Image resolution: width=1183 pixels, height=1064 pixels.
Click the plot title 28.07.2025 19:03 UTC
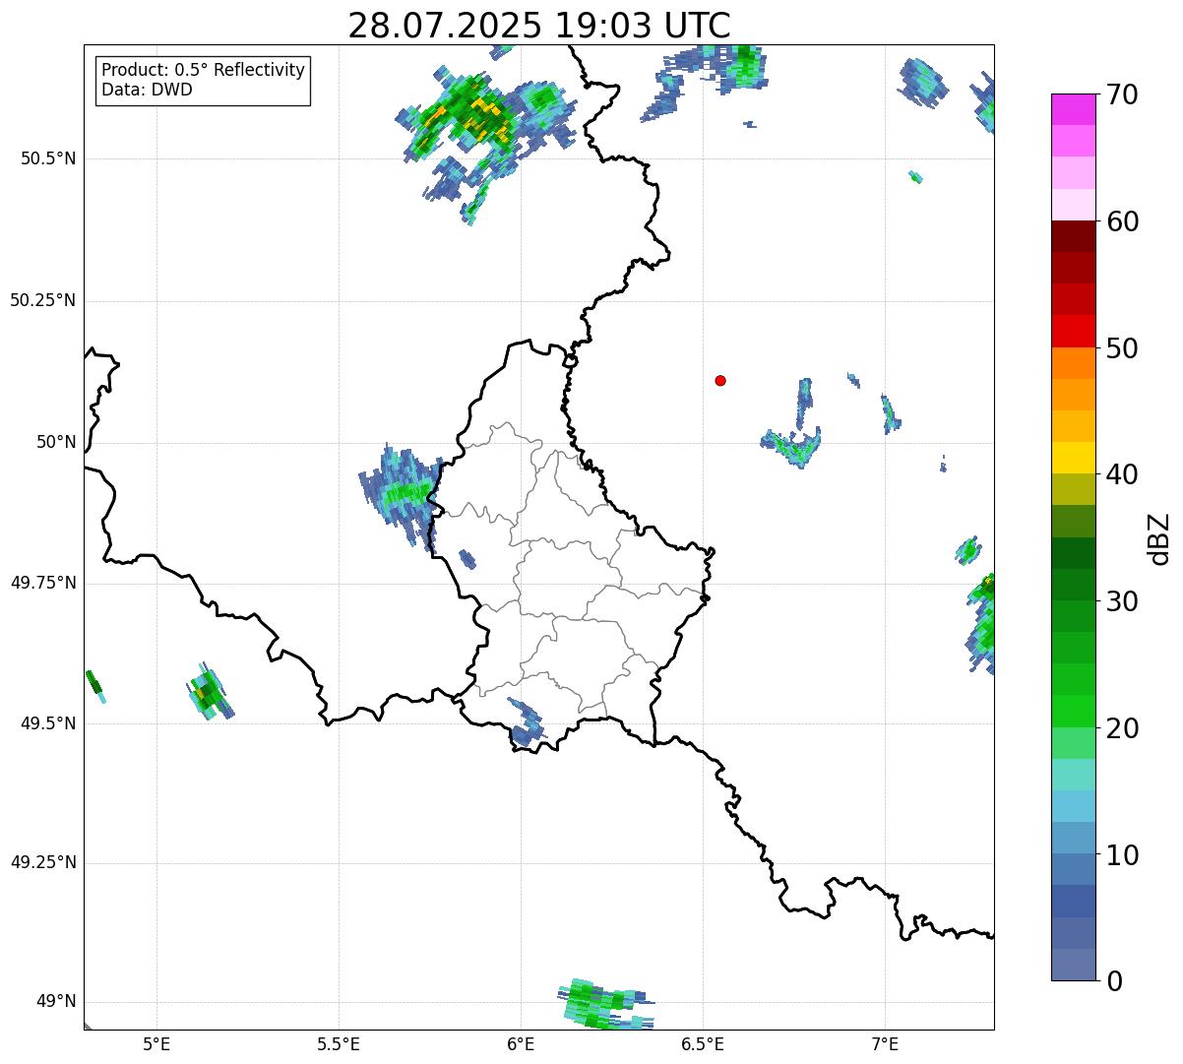tap(539, 25)
